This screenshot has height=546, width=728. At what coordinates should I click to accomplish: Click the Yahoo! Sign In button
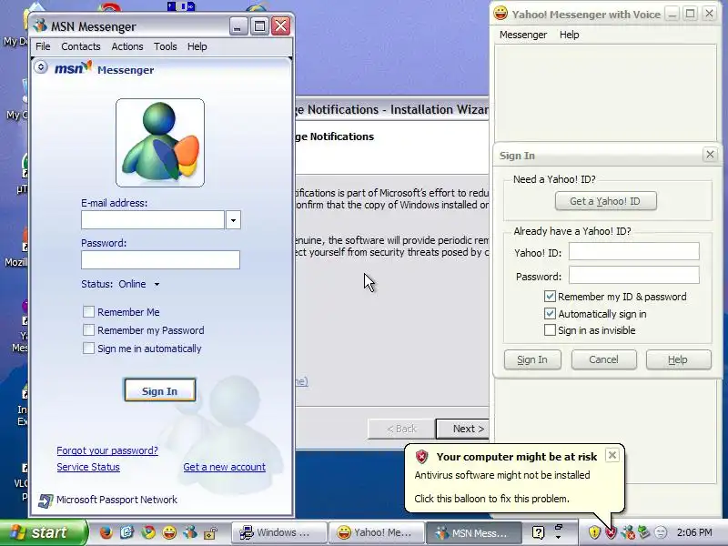tap(532, 359)
